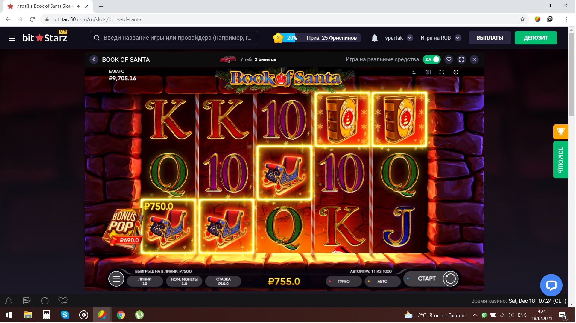The height and width of the screenshot is (323, 576).
Task: Open the round game menu button
Action: pos(116,279)
